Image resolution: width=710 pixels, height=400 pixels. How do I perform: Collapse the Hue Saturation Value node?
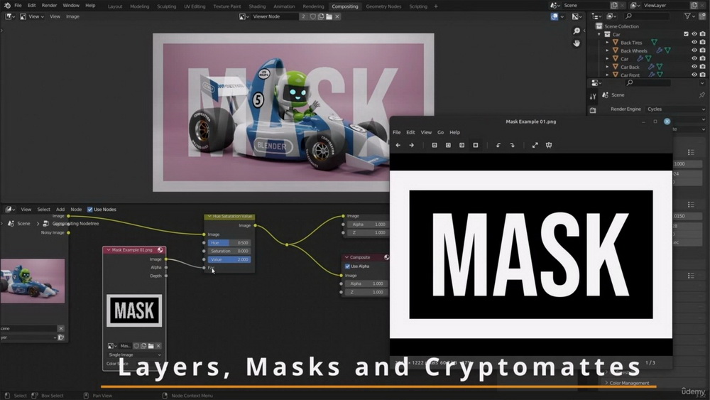[209, 217]
